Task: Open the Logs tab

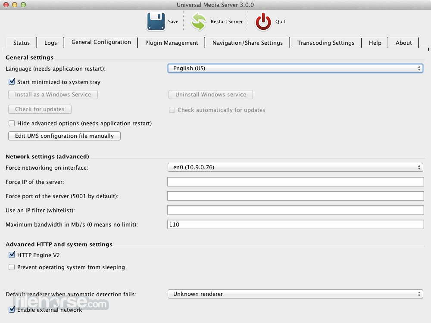Action: point(50,43)
